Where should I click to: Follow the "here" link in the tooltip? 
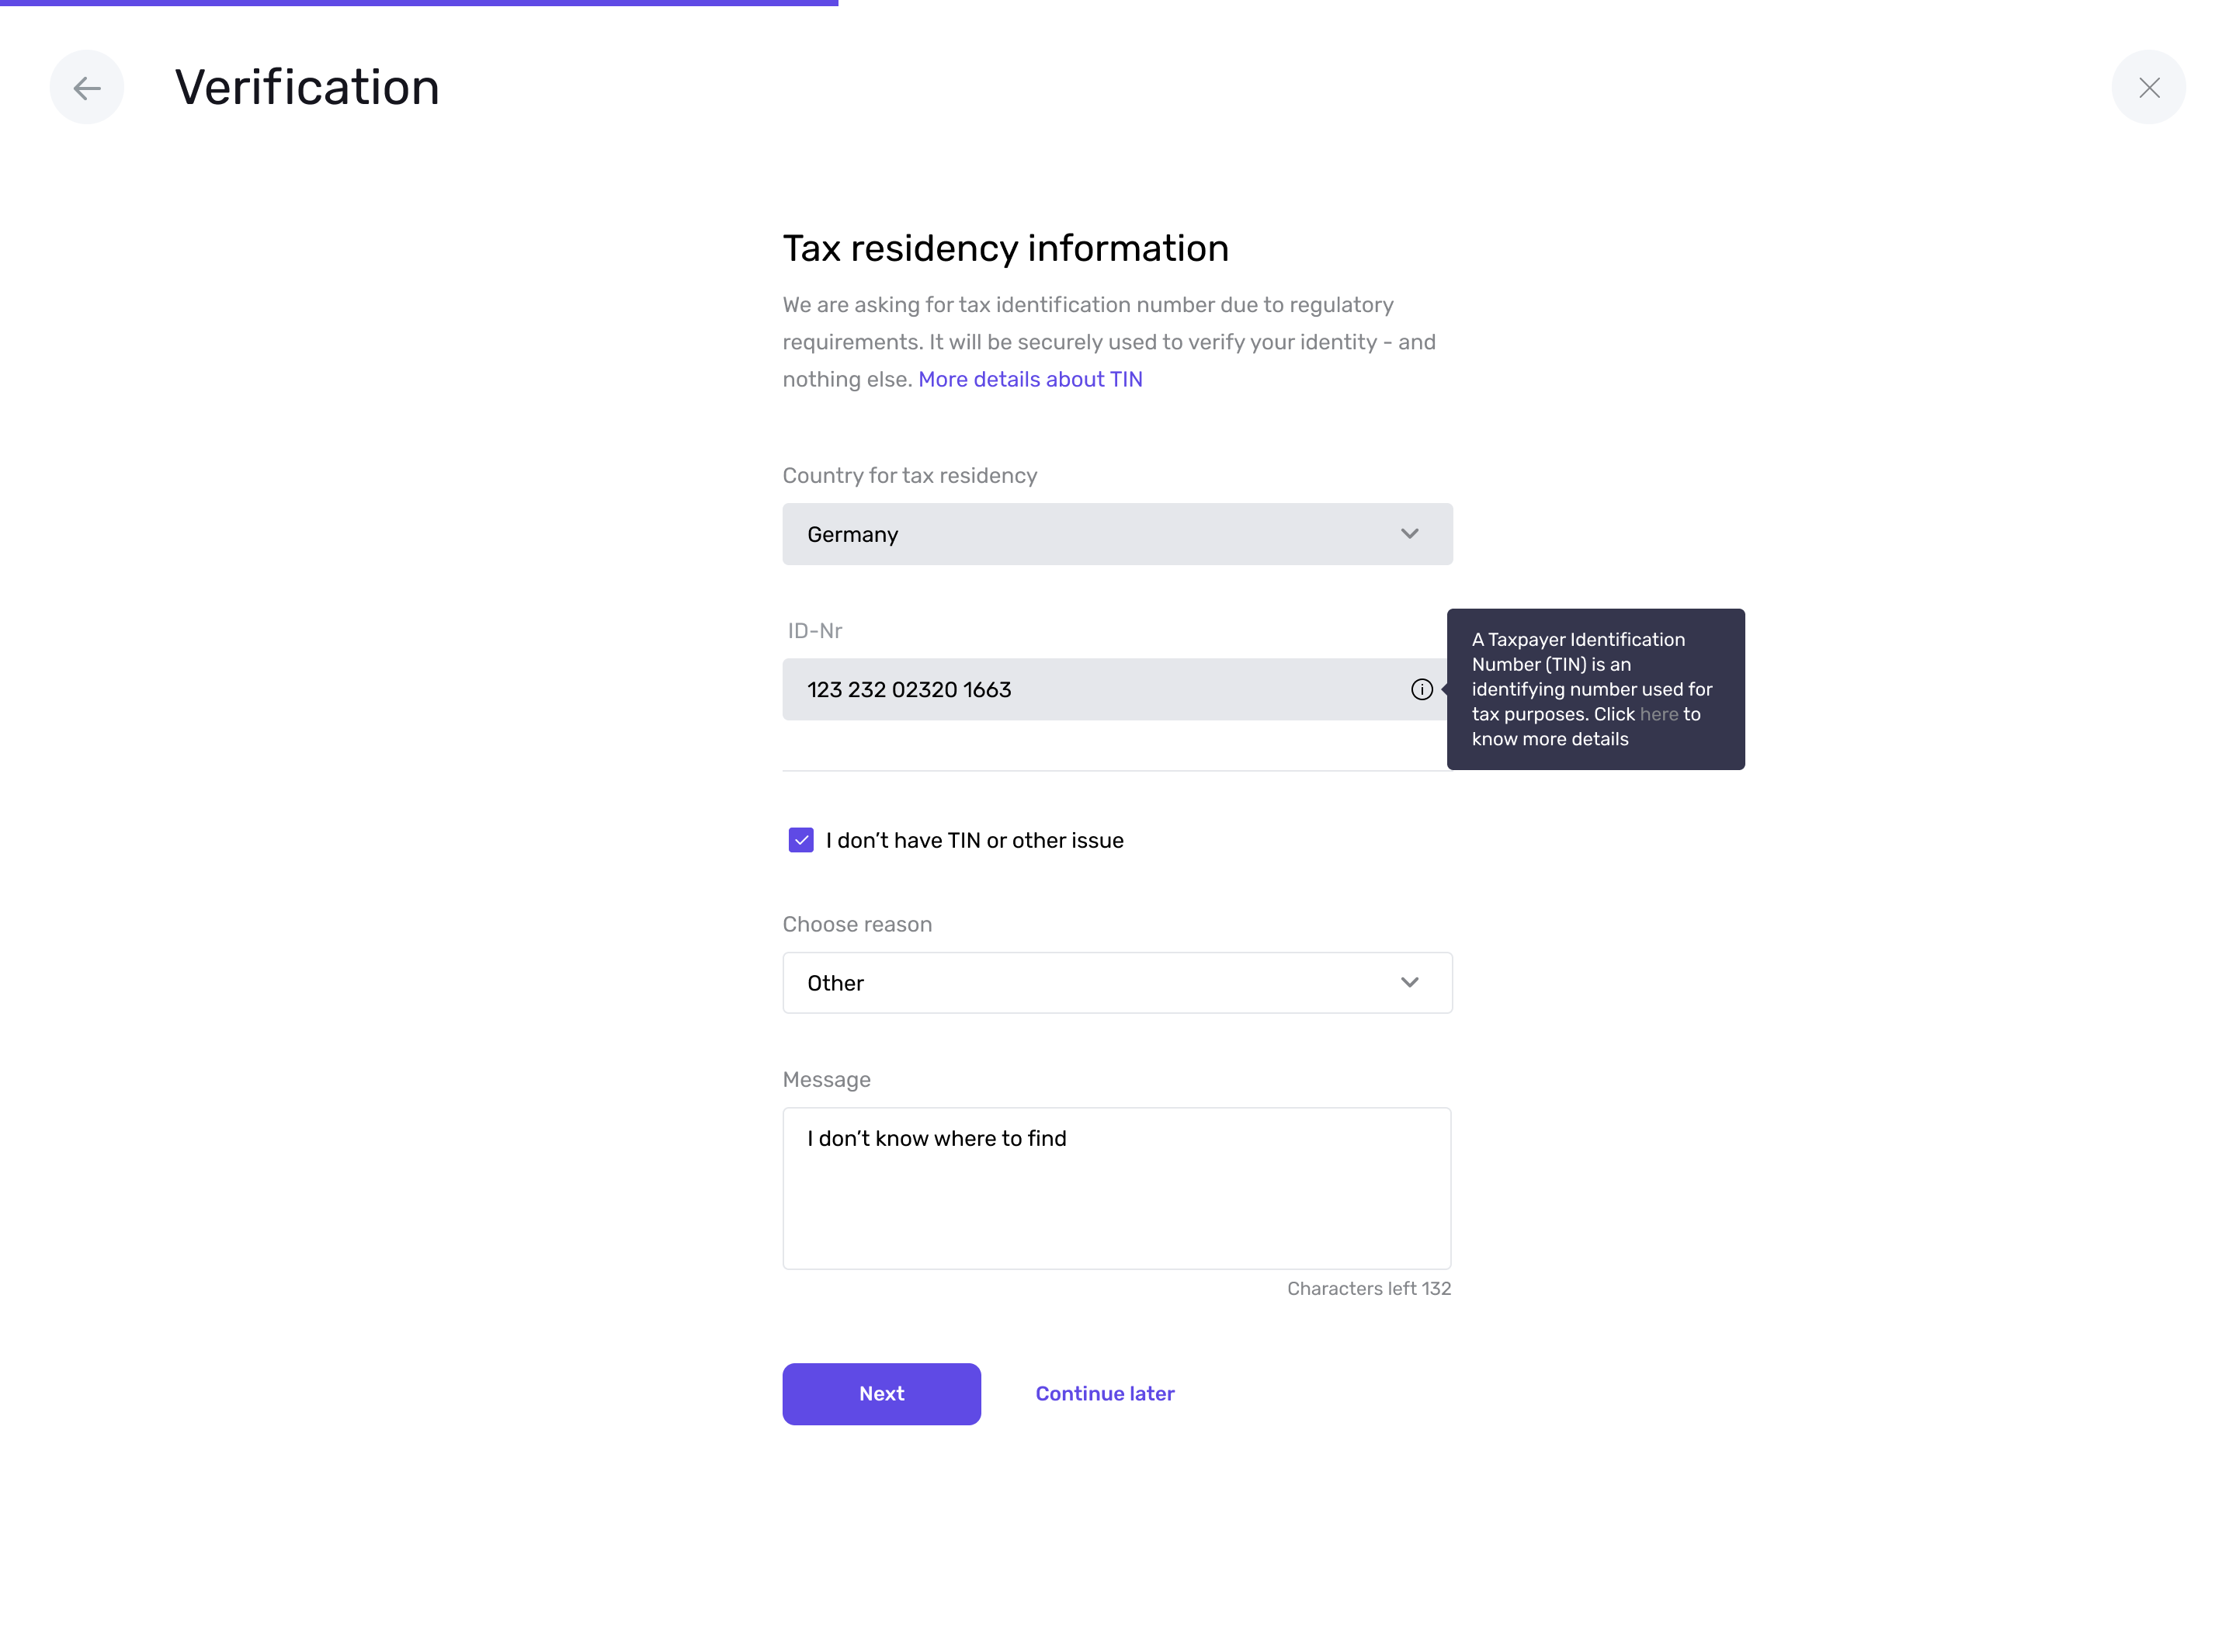tap(1658, 714)
